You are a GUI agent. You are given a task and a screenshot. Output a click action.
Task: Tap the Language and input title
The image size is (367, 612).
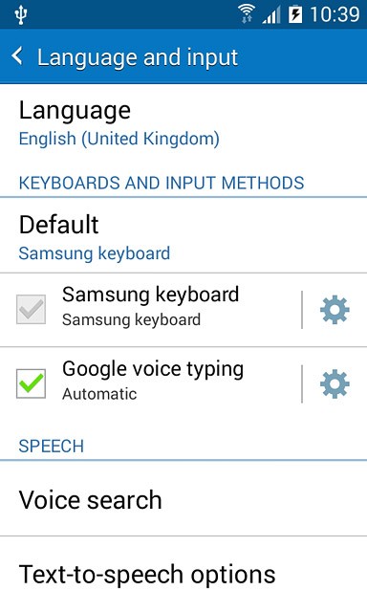[x=138, y=57]
